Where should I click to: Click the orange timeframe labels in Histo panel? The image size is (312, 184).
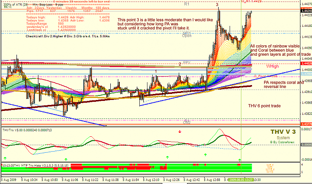pyautogui.click(x=270, y=169)
